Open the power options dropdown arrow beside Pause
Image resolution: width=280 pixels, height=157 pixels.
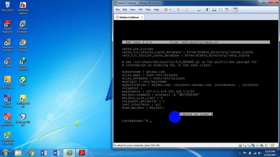[x=170, y=10]
